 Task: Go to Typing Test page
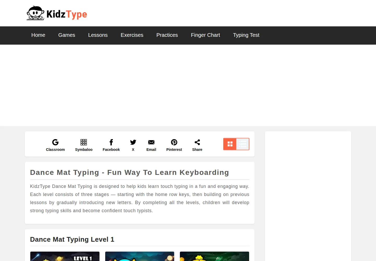click(x=246, y=35)
